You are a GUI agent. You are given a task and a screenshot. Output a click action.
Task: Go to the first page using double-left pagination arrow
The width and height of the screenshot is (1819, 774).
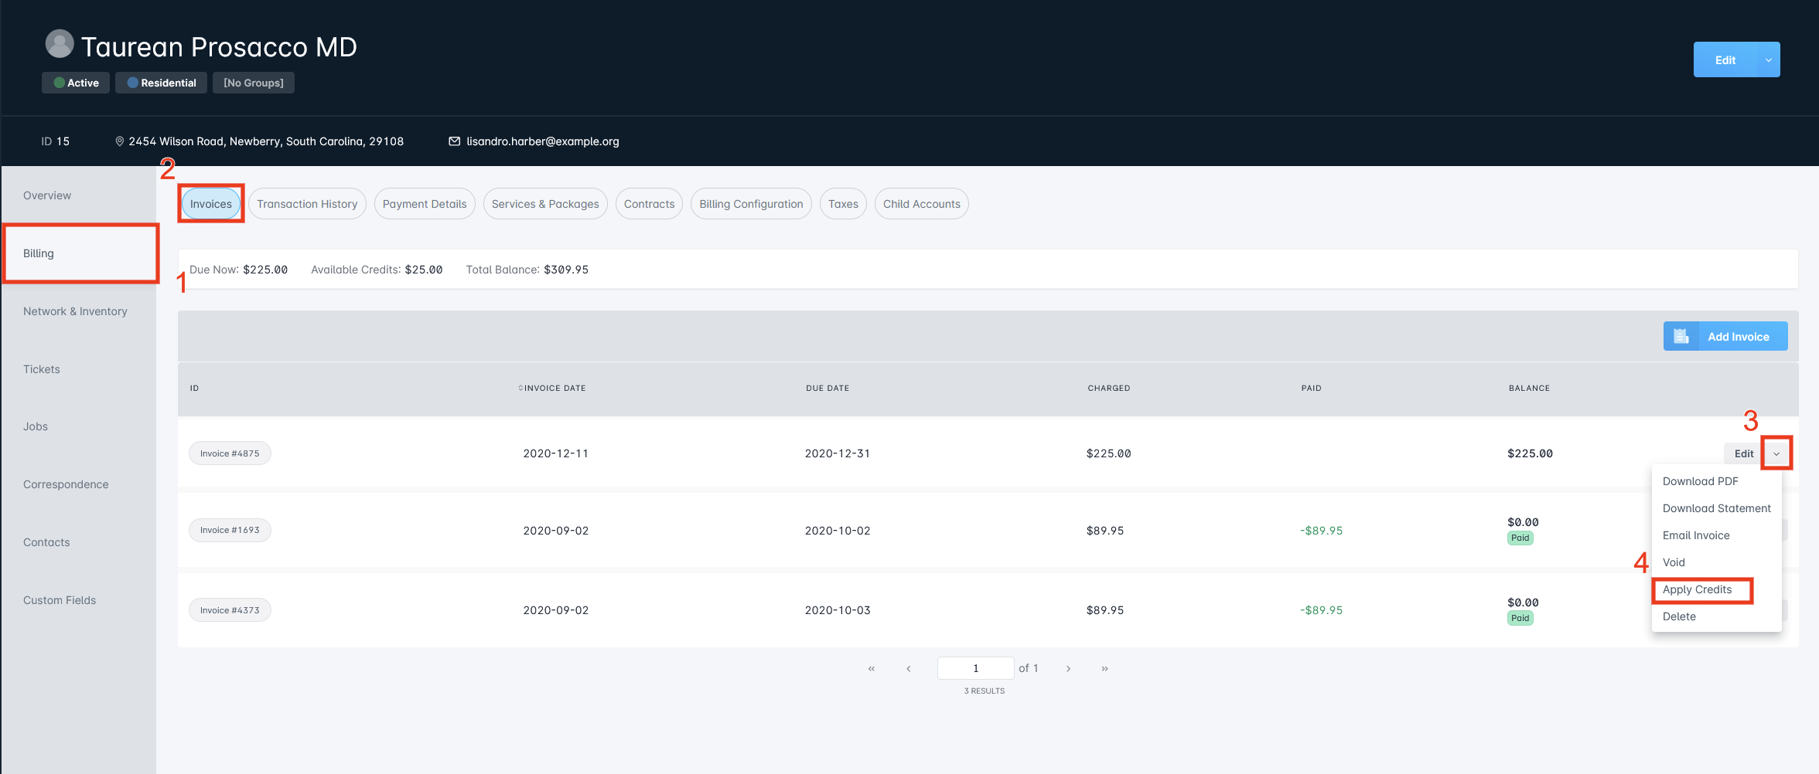tap(871, 668)
